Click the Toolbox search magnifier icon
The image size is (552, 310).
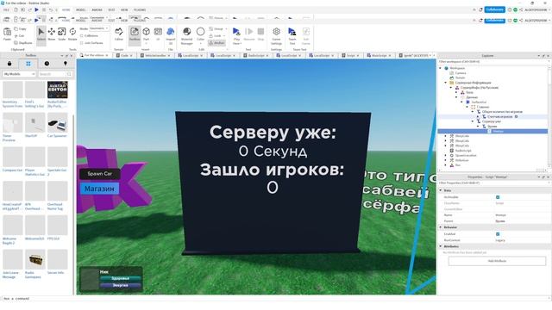pyautogui.click(x=69, y=74)
